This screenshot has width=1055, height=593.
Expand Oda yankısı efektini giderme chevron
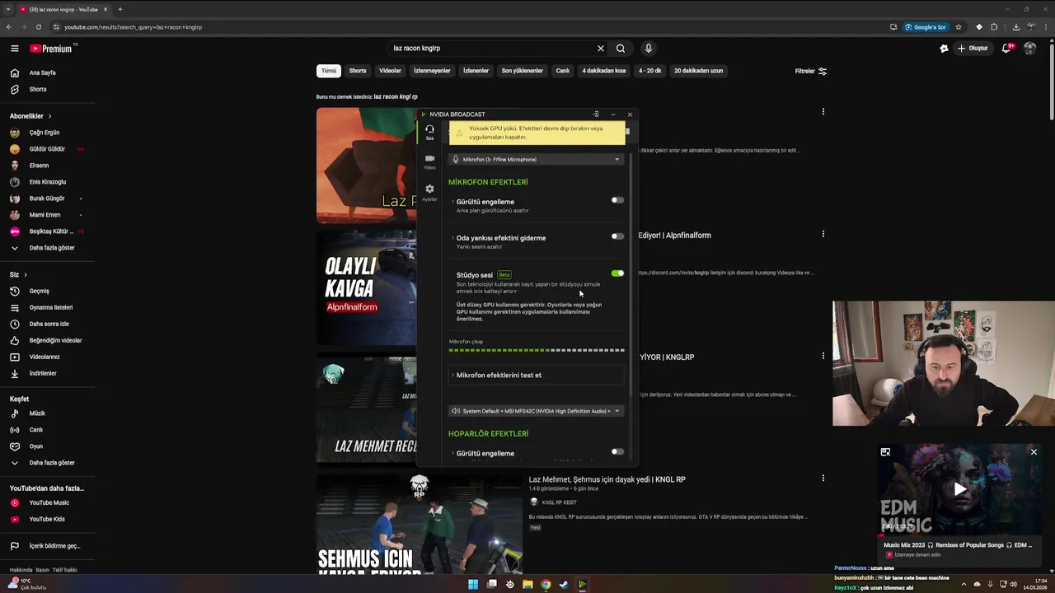[452, 238]
